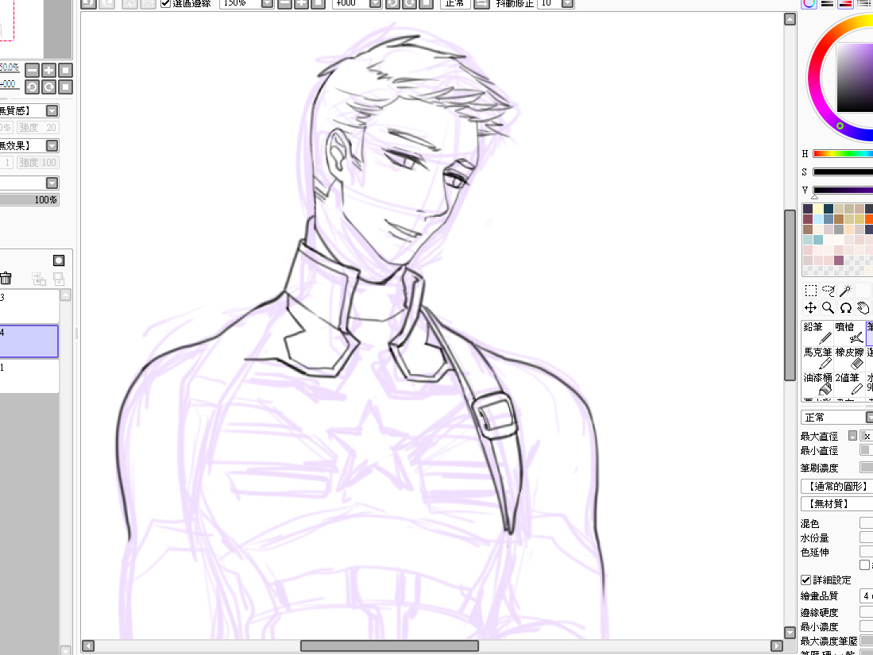Open the 抖動修正 stabilizer dropdown

coord(567,3)
